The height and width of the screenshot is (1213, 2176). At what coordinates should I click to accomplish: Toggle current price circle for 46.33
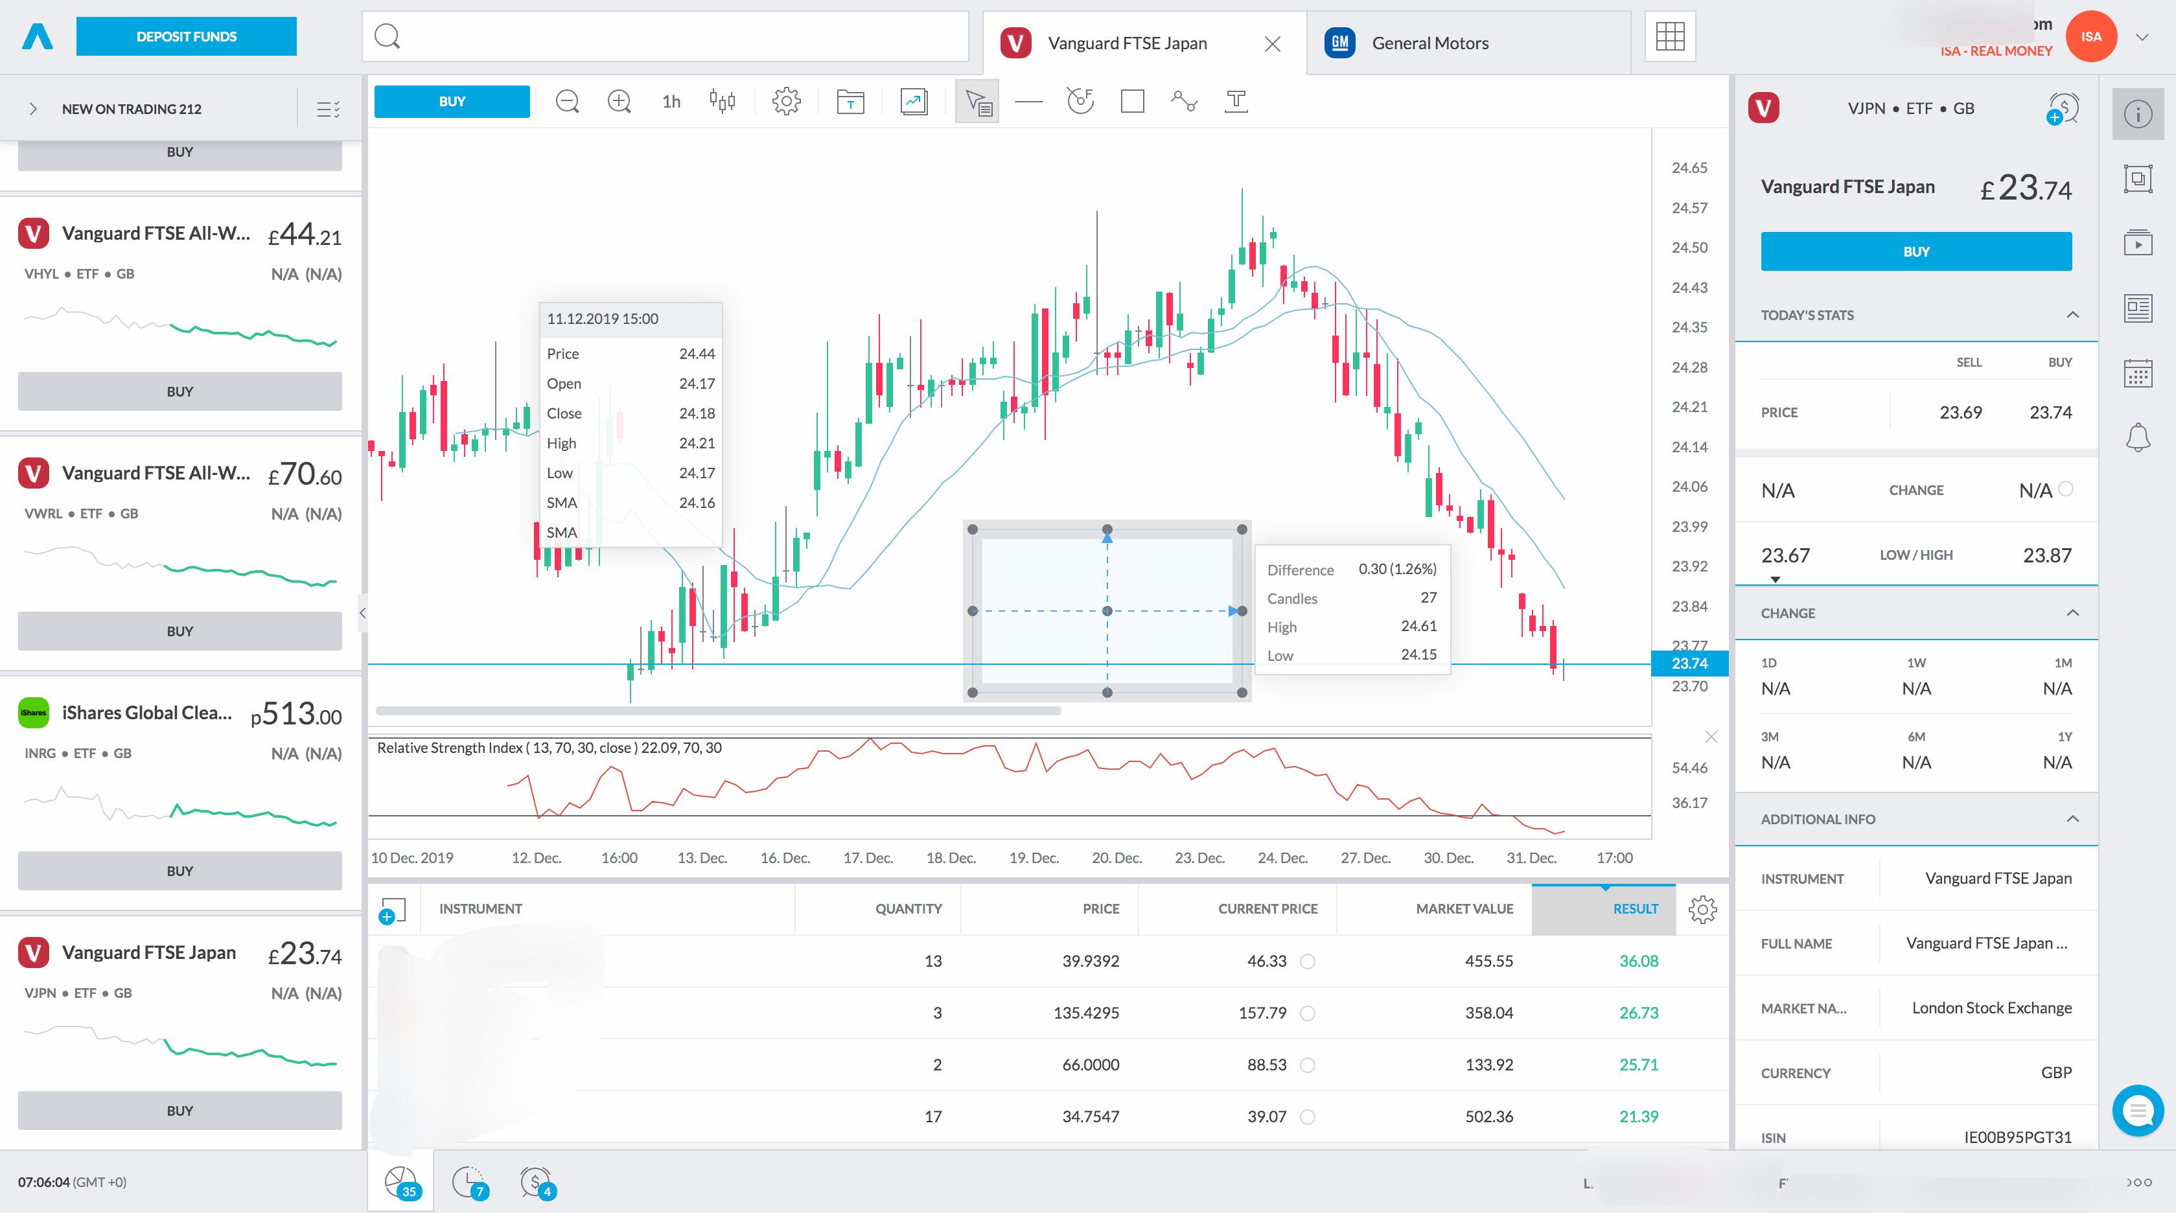[x=1308, y=962]
